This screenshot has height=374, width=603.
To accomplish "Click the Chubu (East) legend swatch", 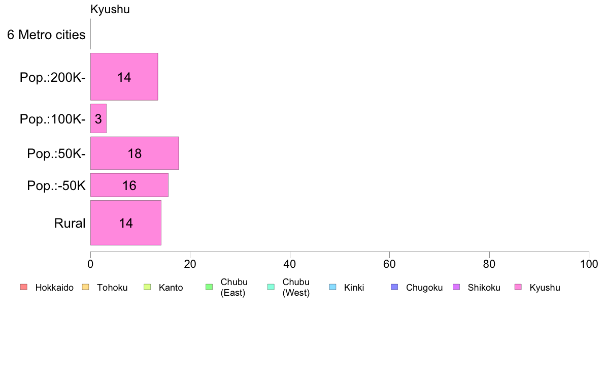I will 209,287.
